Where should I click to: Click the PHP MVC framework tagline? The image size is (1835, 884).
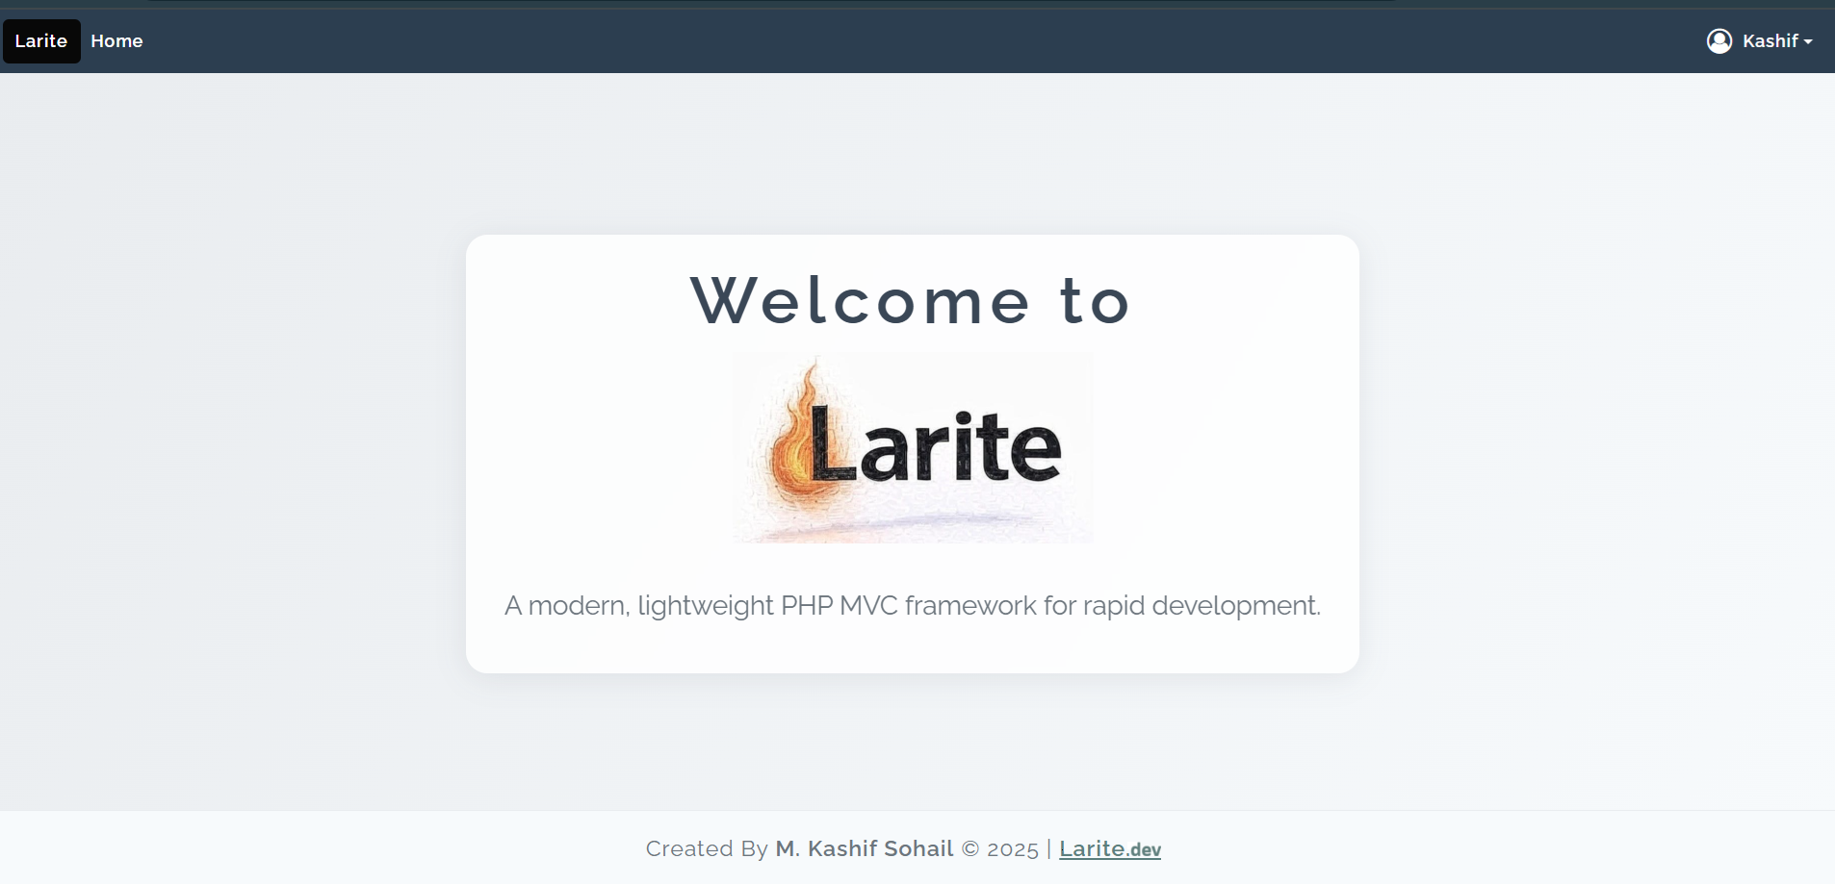coord(912,606)
